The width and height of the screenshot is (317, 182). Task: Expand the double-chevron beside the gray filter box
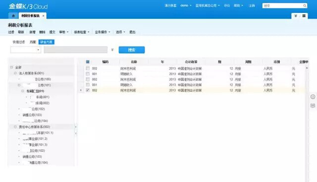click(112, 50)
